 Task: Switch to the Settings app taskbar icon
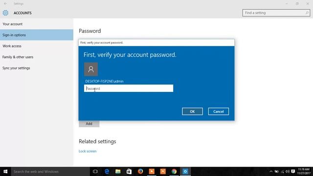click(x=185, y=172)
